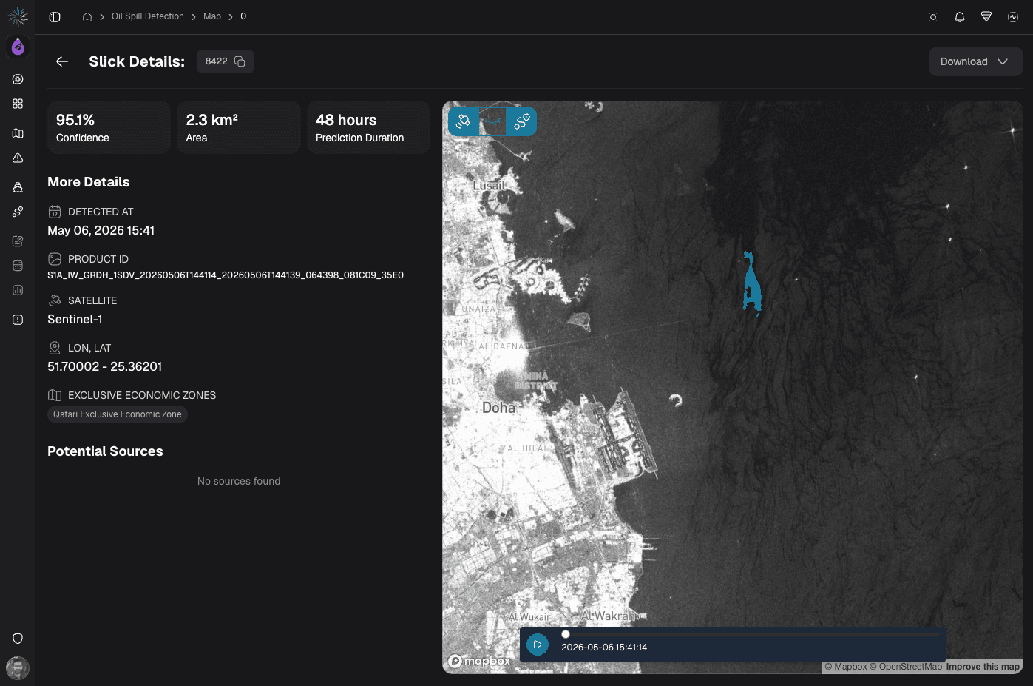Click breadcrumb item 0

point(243,16)
